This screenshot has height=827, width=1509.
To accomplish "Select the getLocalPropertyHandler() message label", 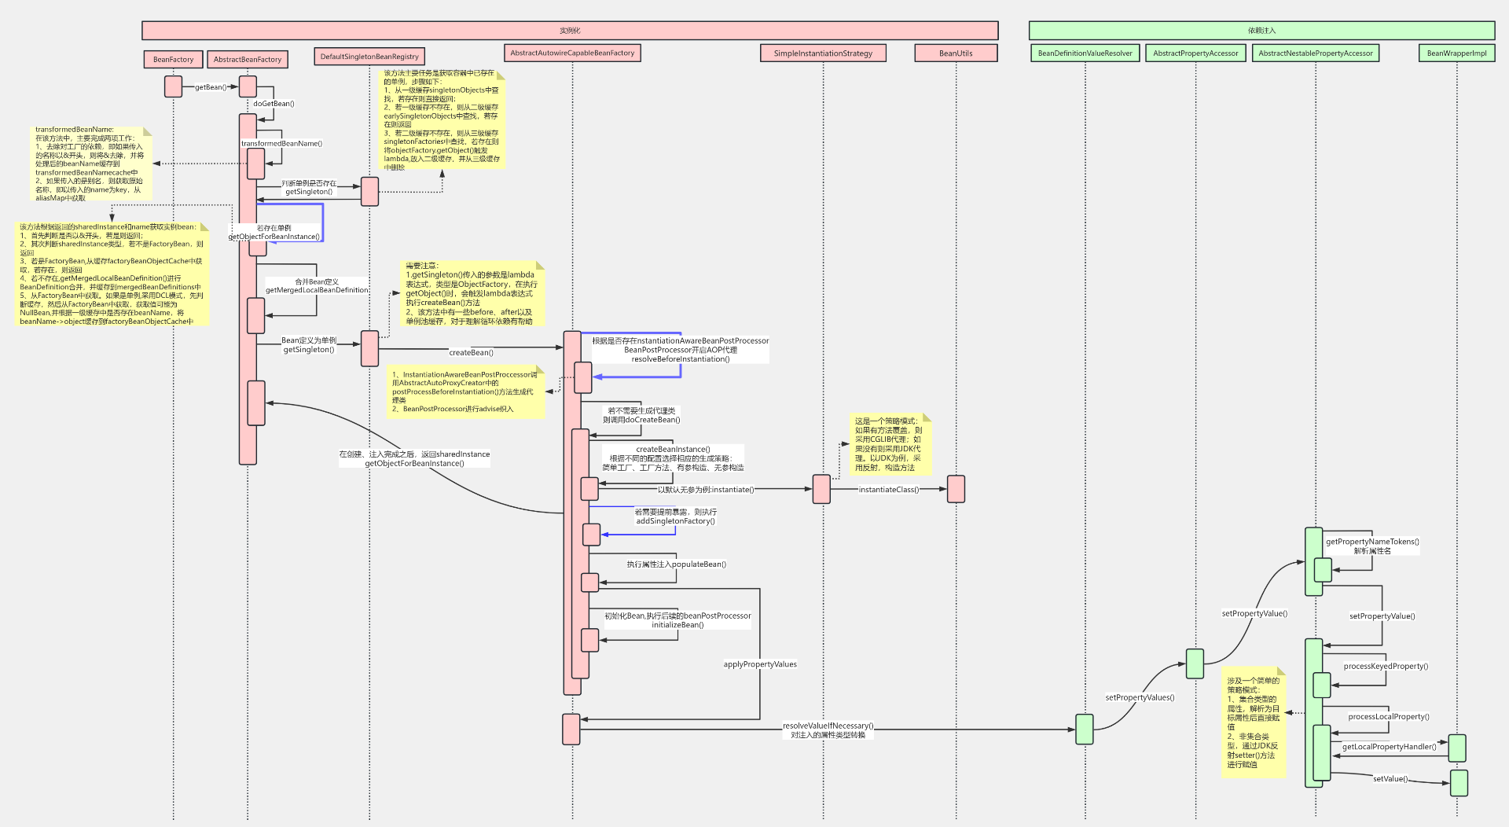I will coord(1389,747).
